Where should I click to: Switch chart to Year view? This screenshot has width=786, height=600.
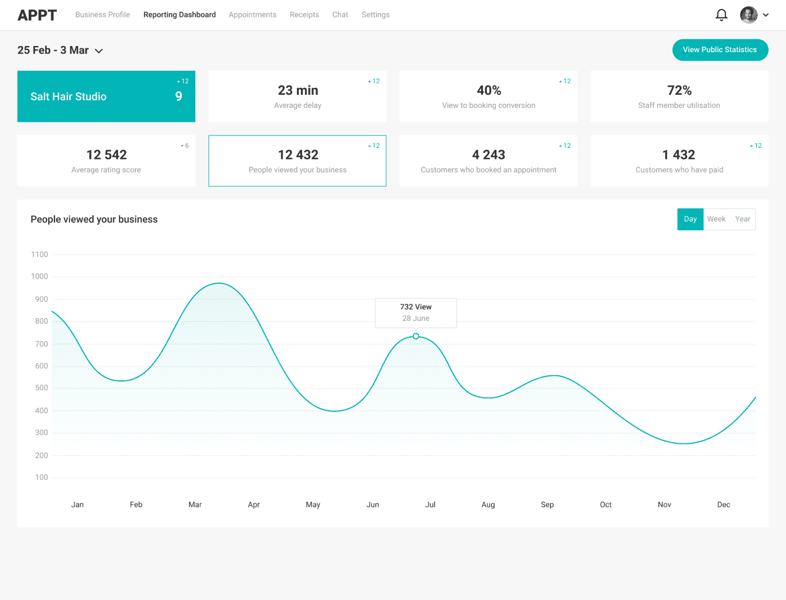point(743,219)
